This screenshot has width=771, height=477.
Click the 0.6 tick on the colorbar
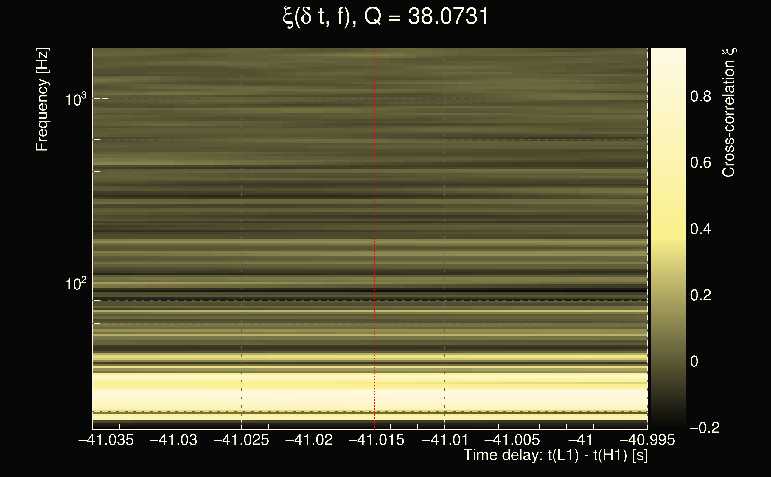(700, 163)
